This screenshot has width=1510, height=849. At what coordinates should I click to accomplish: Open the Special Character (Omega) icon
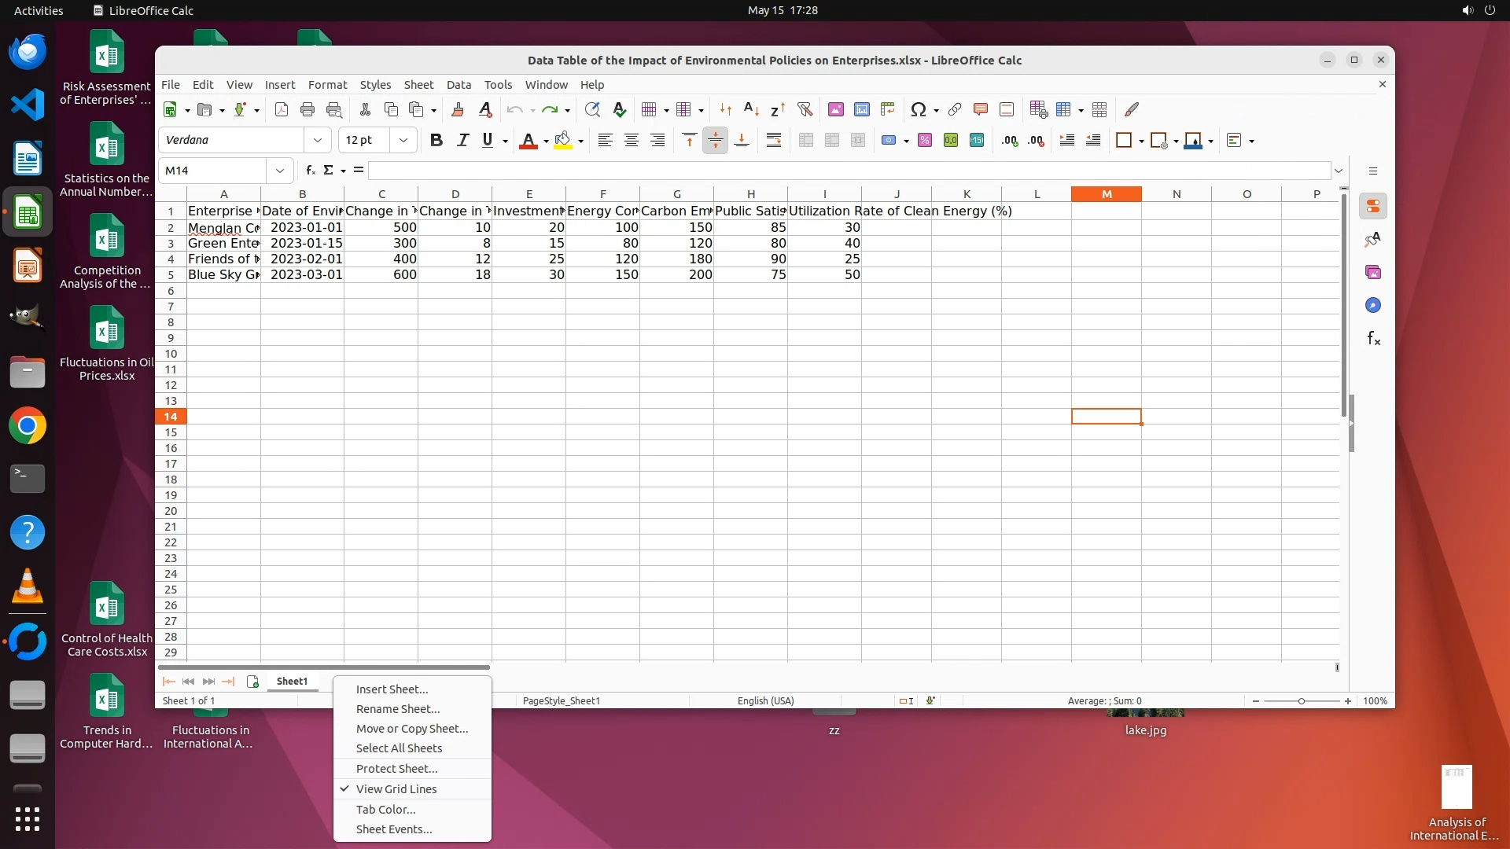point(918,109)
